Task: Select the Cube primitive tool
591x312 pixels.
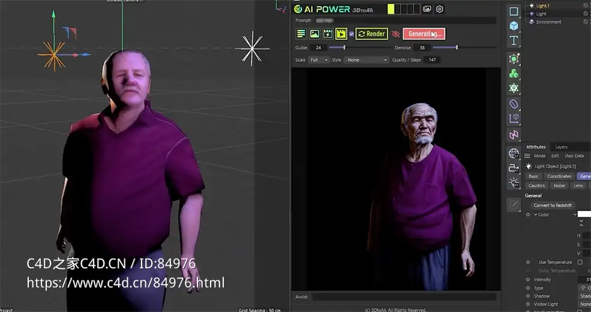Action: tap(514, 26)
